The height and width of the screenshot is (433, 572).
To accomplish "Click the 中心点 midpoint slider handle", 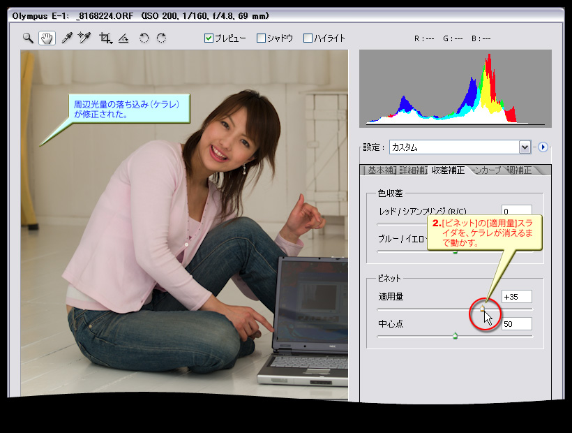I will tap(455, 335).
